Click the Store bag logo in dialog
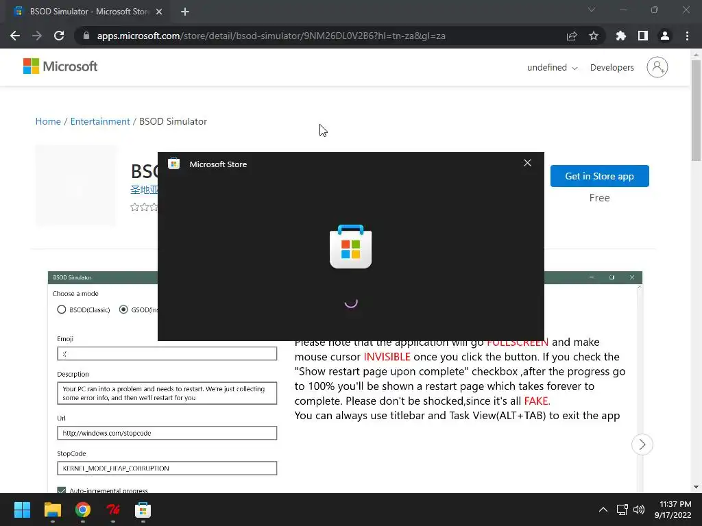Screen dimensions: 702x526 pyautogui.click(x=350, y=247)
